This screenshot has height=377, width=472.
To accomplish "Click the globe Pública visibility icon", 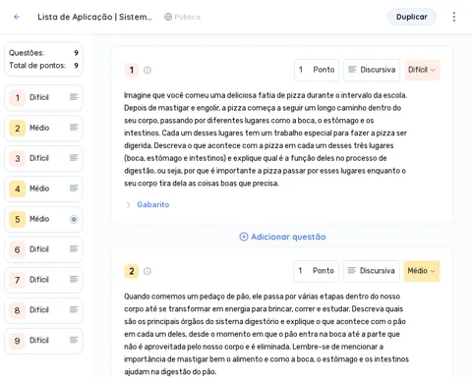I will [x=168, y=17].
